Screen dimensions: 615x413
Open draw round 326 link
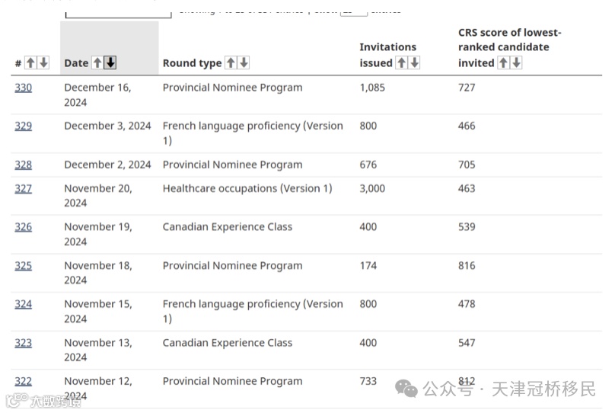tap(24, 227)
